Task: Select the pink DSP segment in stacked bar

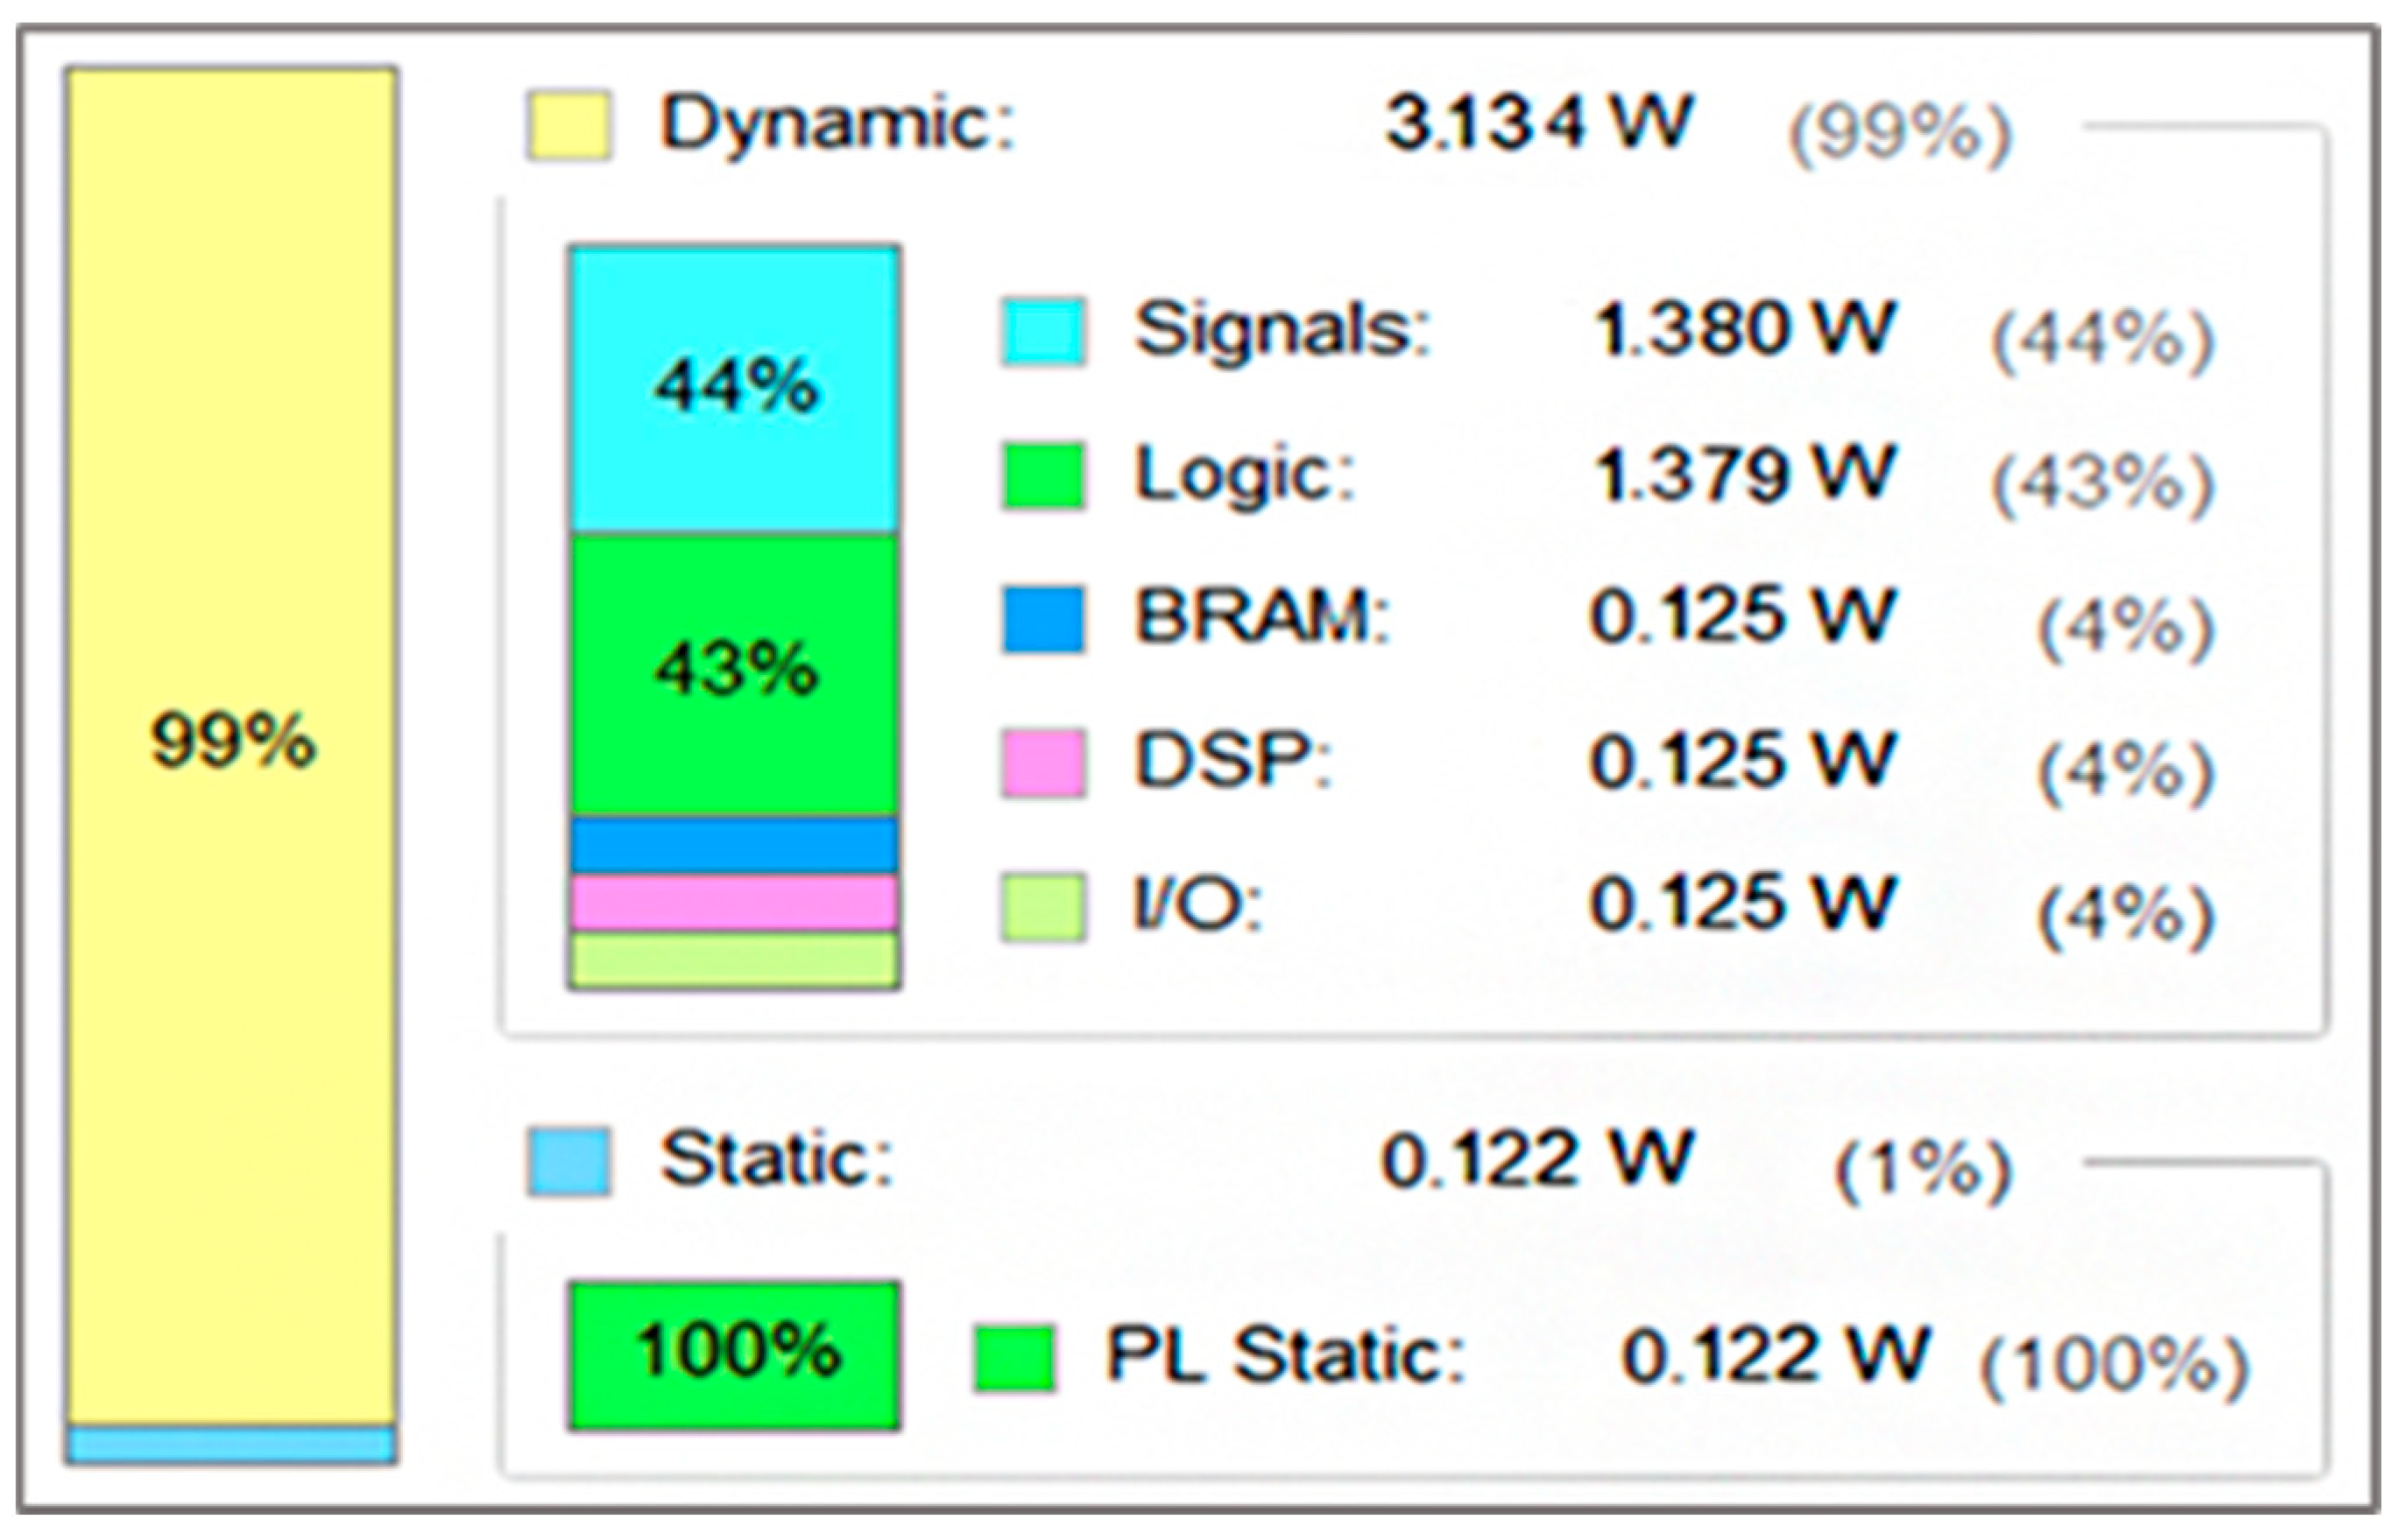Action: point(735,903)
